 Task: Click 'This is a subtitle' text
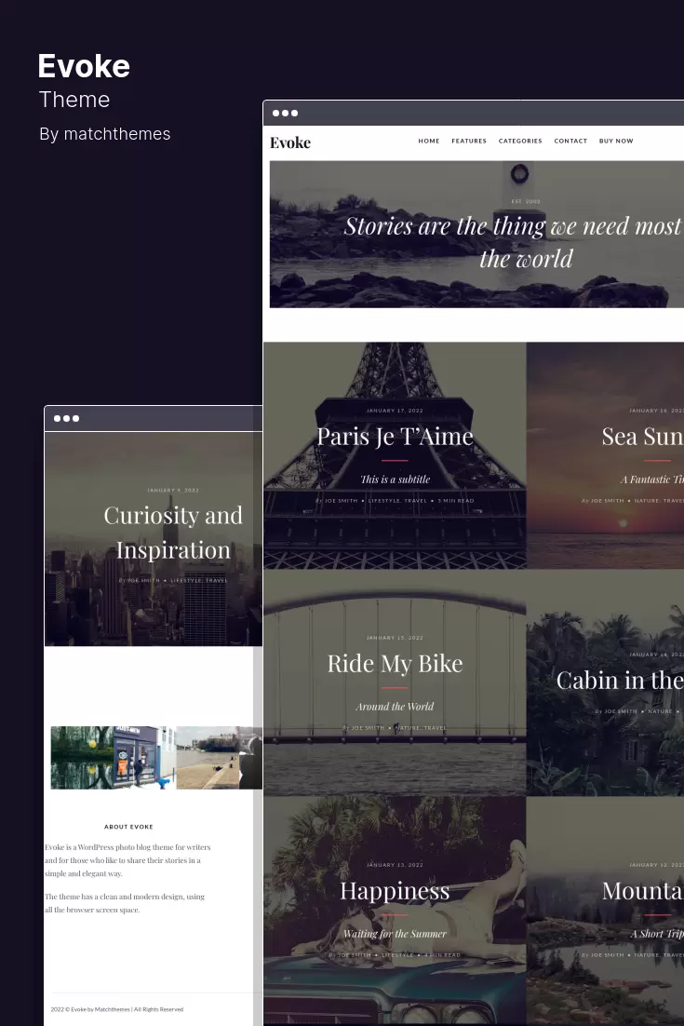pyautogui.click(x=395, y=479)
